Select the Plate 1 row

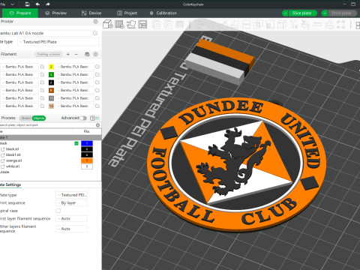(51, 137)
